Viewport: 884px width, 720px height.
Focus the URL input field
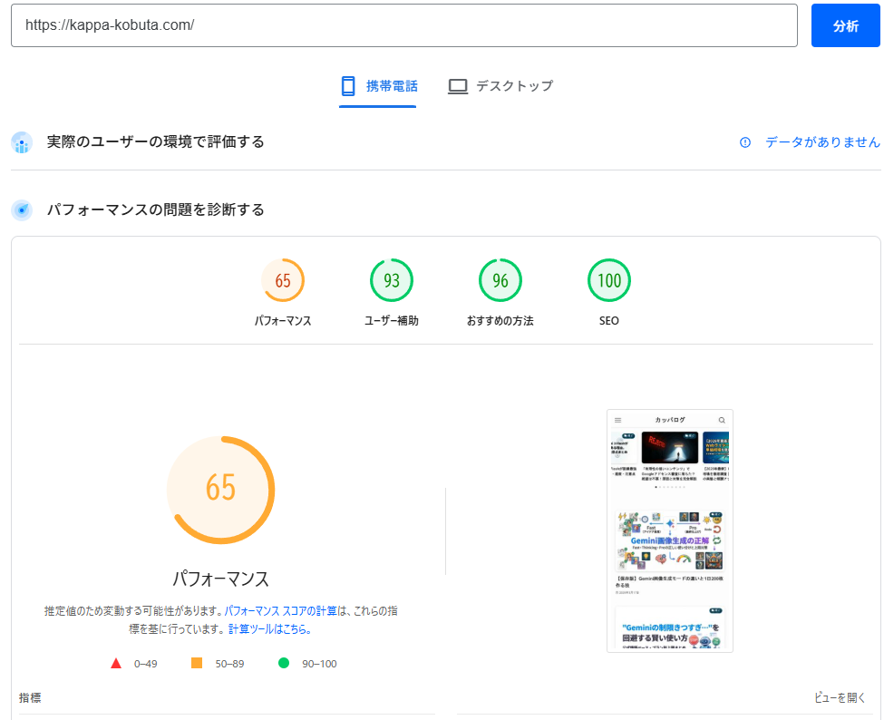tap(403, 25)
